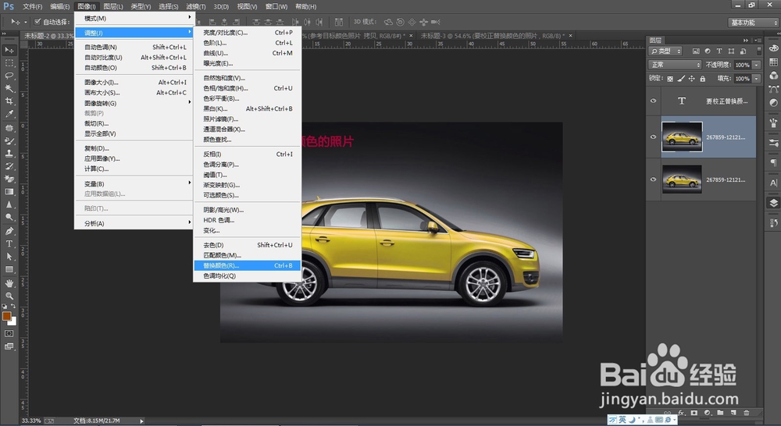Select the Move tool in toolbox
Image resolution: width=781 pixels, height=426 pixels.
pos(9,50)
